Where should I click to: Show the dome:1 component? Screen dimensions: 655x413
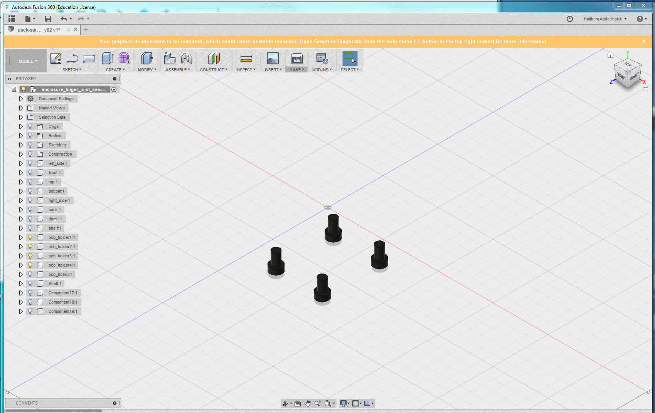click(x=30, y=219)
